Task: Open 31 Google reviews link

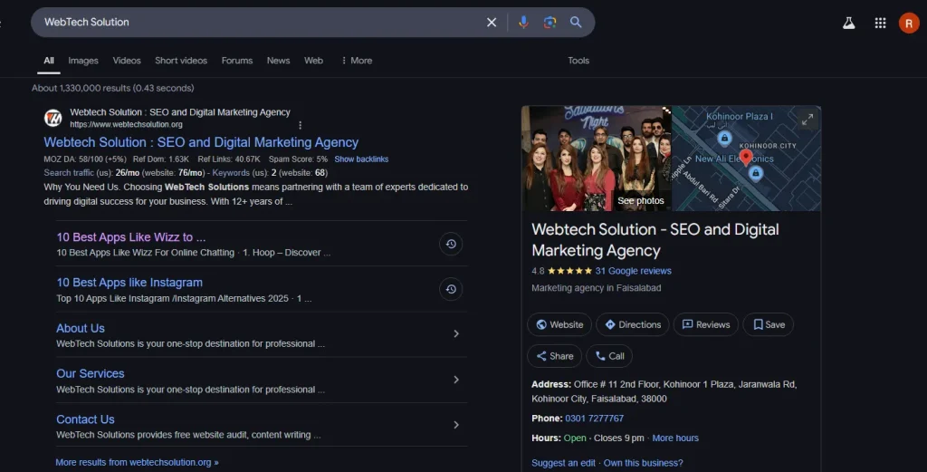Action: click(x=633, y=271)
